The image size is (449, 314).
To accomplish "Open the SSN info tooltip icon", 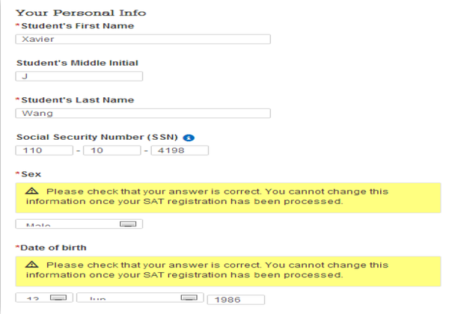I will (189, 138).
